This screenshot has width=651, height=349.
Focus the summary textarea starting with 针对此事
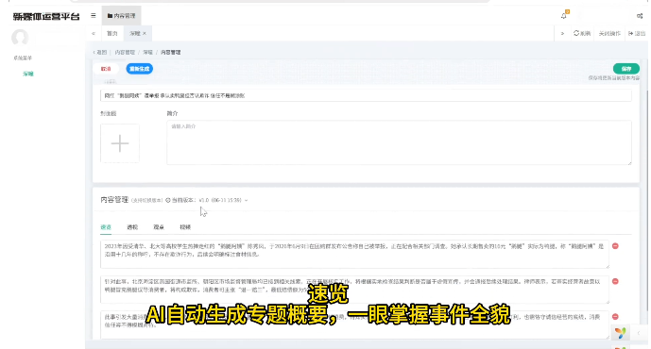click(x=354, y=290)
